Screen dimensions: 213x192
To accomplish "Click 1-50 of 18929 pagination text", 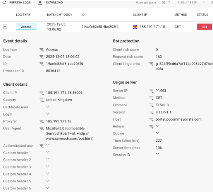I will click(187, 2).
